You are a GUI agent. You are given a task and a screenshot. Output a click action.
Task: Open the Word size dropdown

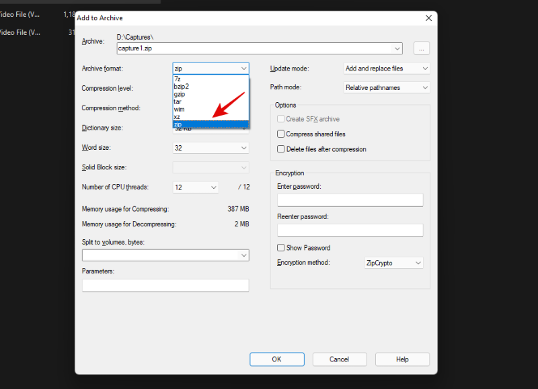(x=210, y=148)
